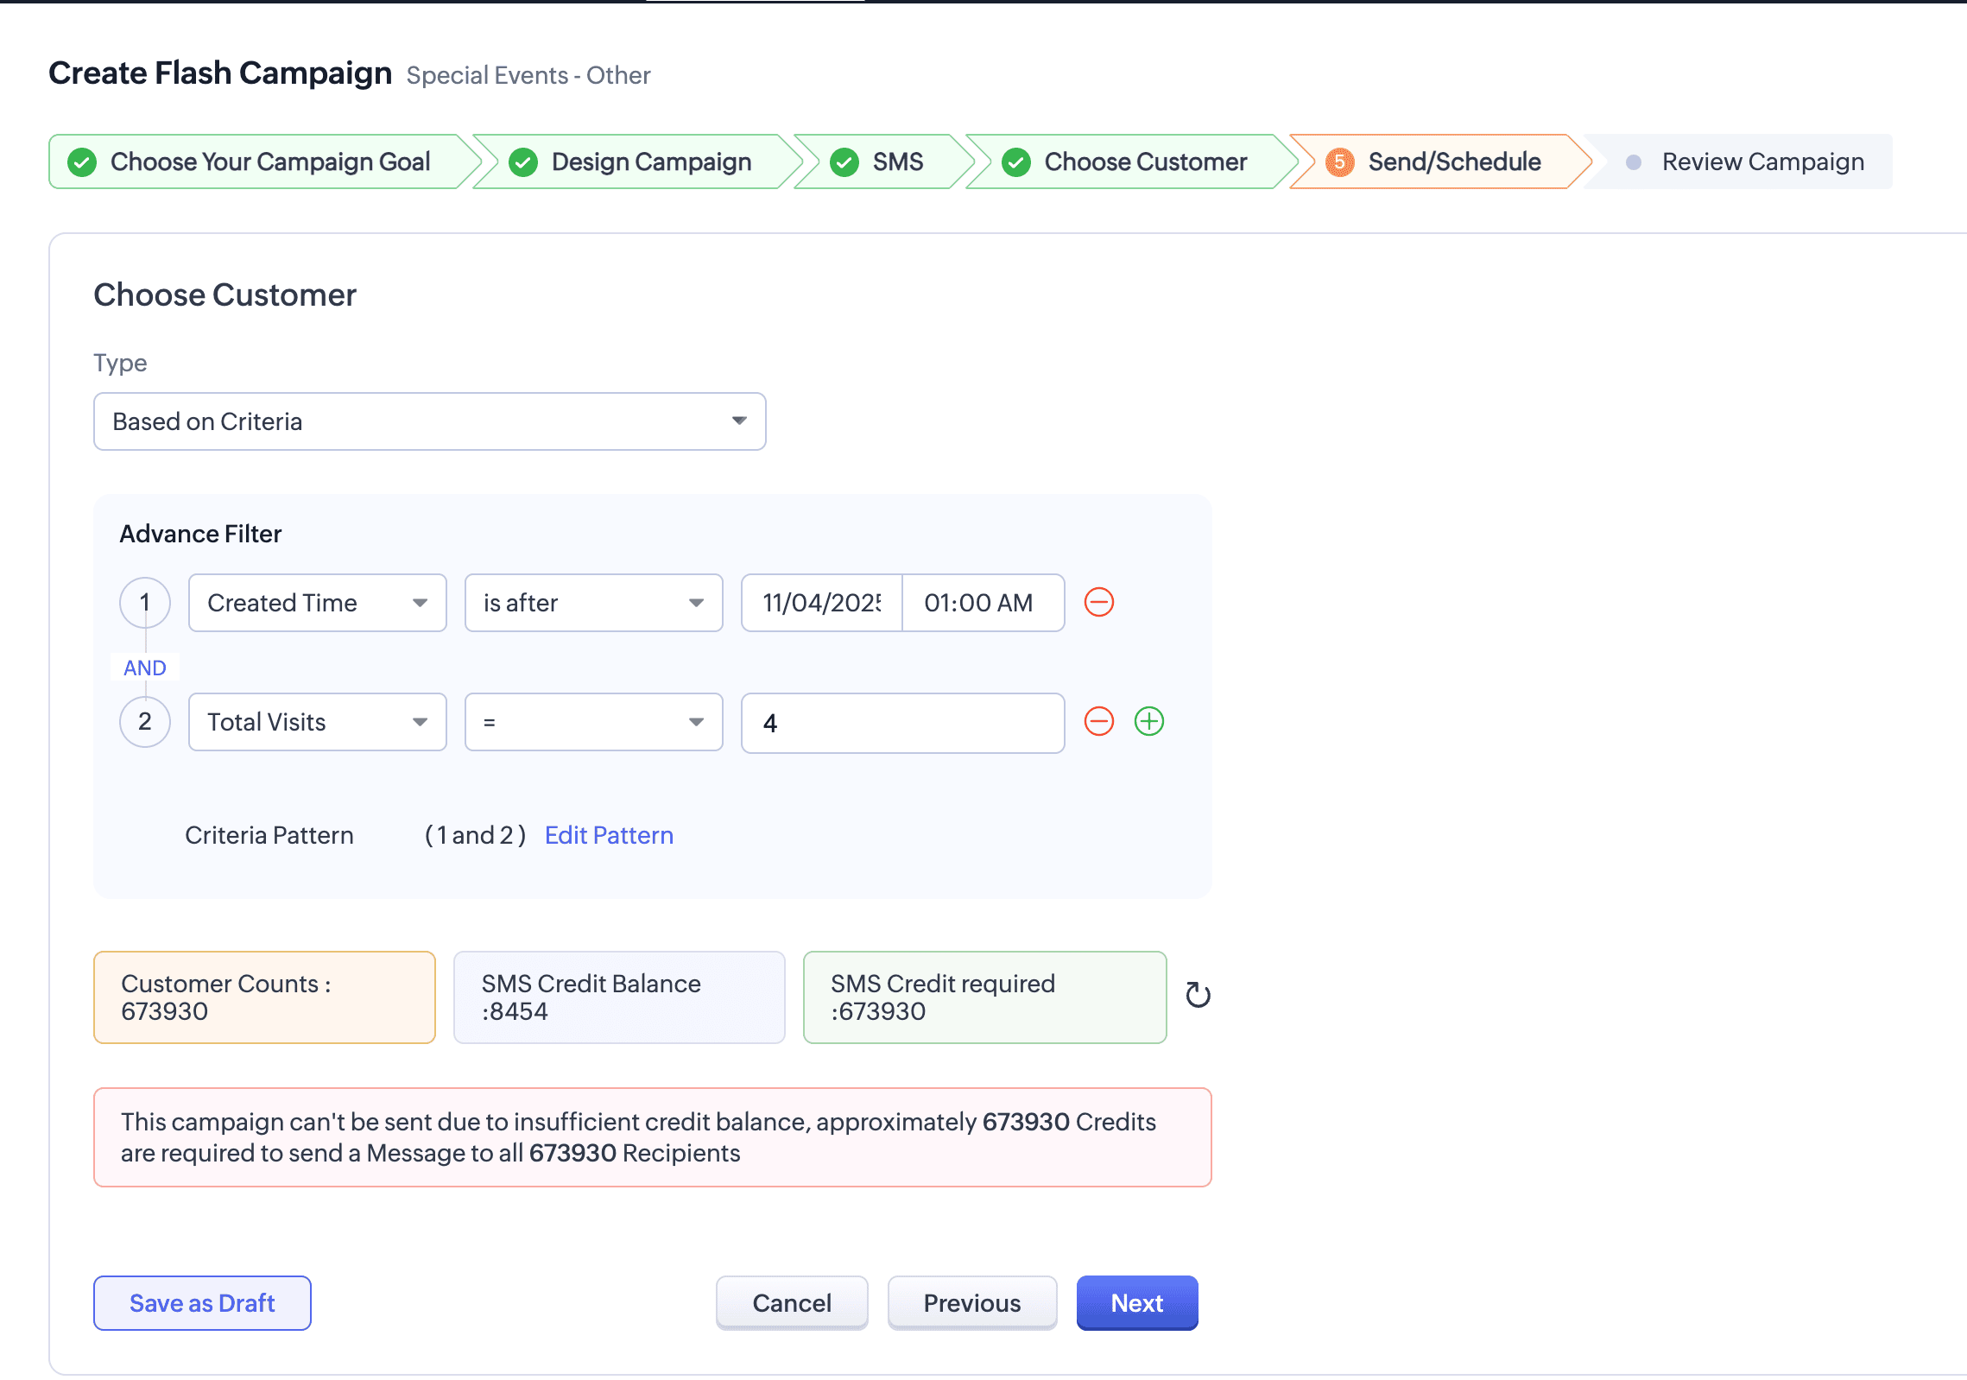Refresh the customer counts with reload icon
This screenshot has height=1380, width=1967.
coord(1198,995)
